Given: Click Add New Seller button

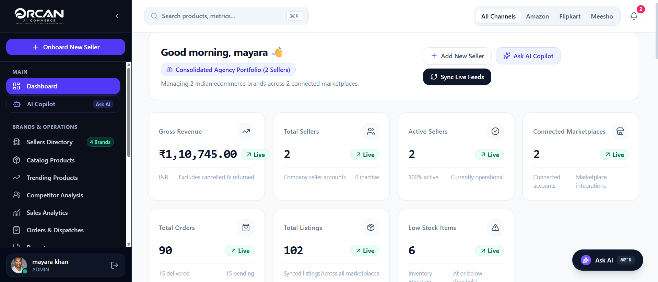Looking at the screenshot, I should (457, 56).
